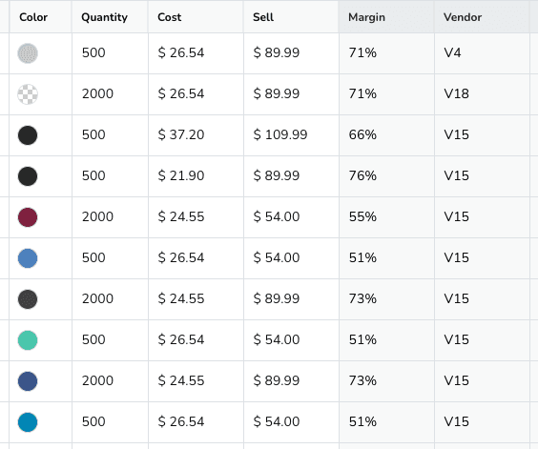This screenshot has height=449, width=538.
Task: Click the 76% margin cell
Action: pyautogui.click(x=386, y=176)
